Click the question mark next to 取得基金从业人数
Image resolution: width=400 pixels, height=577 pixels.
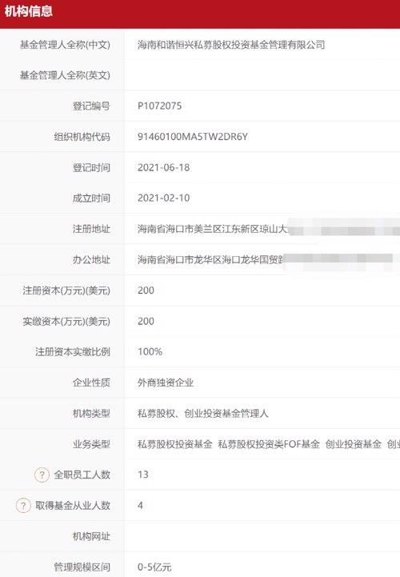(x=23, y=505)
